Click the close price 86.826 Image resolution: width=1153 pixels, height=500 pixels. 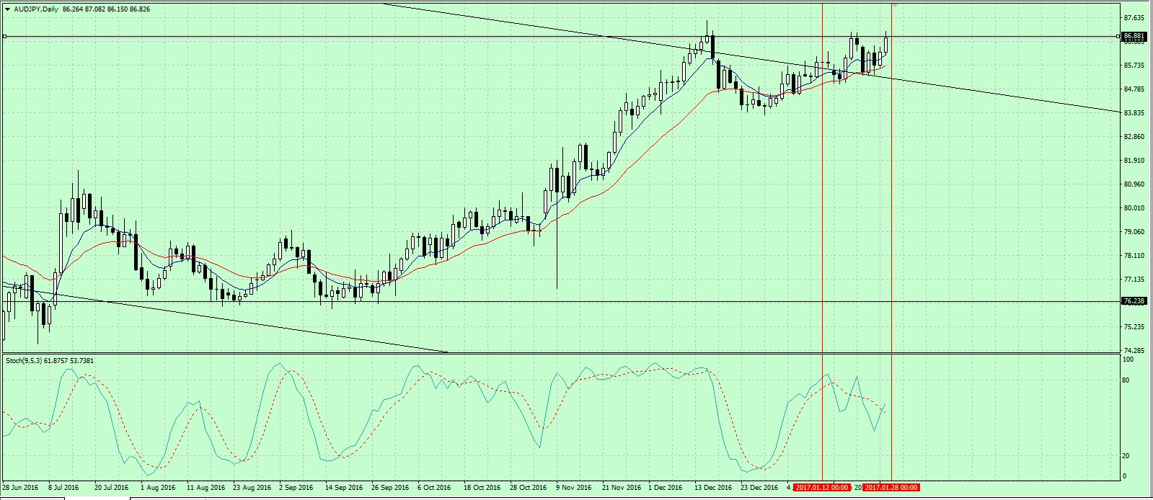[x=140, y=9]
